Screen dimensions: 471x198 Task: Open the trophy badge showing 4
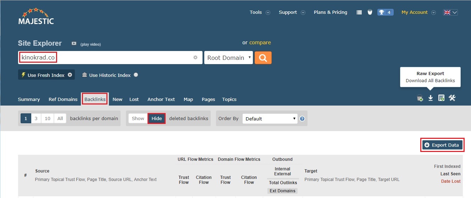pyautogui.click(x=385, y=12)
